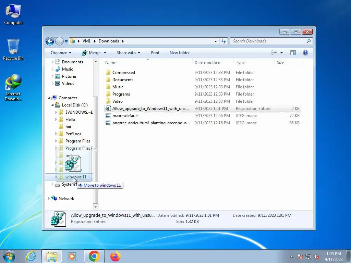The image size is (351, 263).
Task: Select the Compressed folder
Action: [202, 73]
